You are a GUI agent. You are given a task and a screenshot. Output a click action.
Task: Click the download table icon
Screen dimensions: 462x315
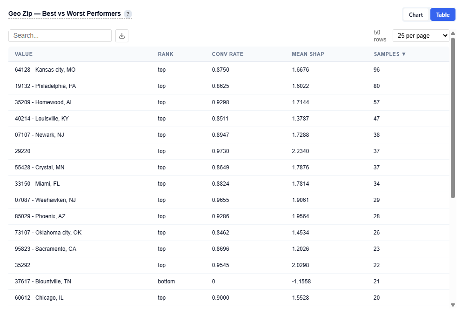pyautogui.click(x=122, y=36)
